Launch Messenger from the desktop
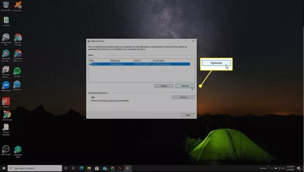Image resolution: width=304 pixels, height=172 pixels. [6, 87]
